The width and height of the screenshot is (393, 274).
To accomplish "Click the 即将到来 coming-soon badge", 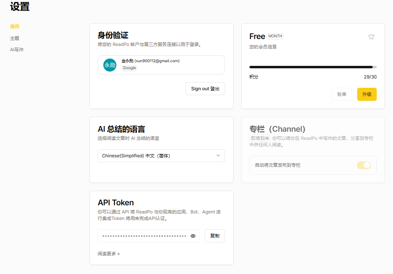I will click(x=260, y=138).
